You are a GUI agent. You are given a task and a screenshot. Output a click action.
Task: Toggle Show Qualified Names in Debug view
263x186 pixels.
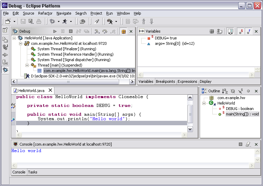124,31
